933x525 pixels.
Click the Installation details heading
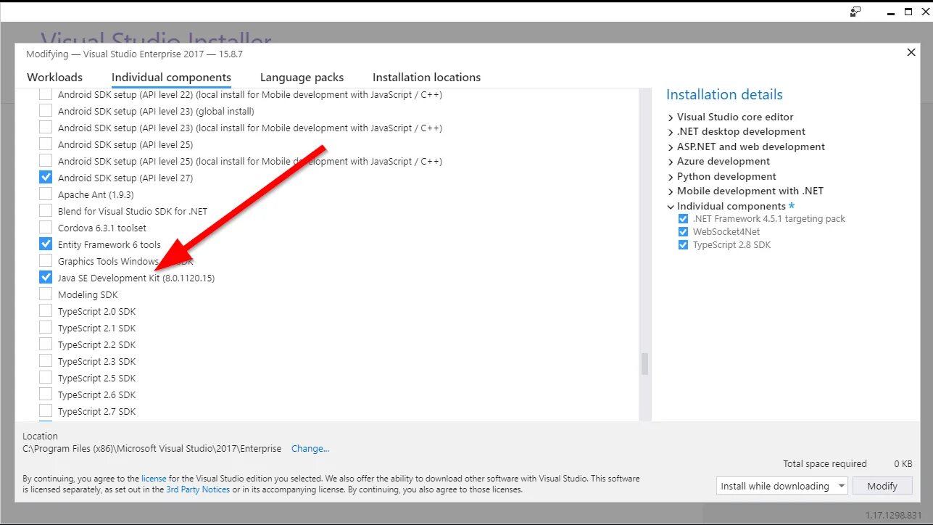point(724,94)
